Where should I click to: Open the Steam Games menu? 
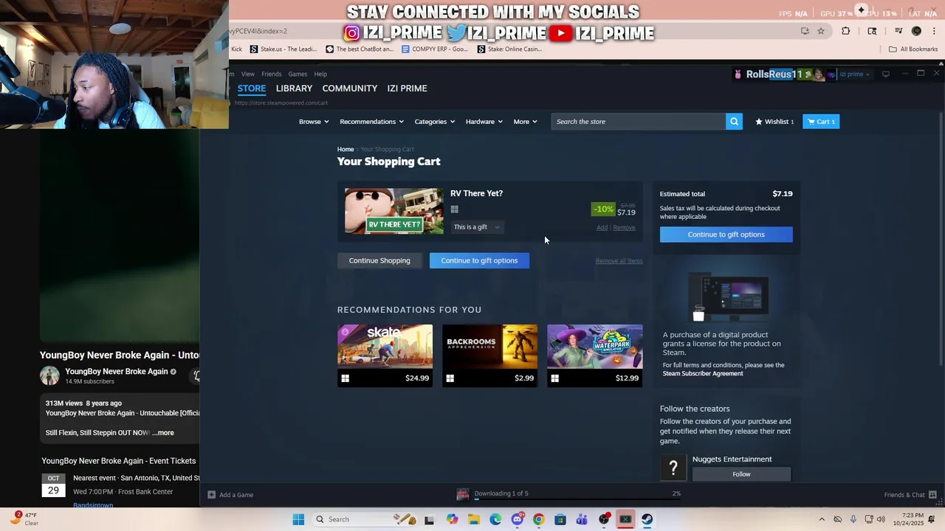click(x=298, y=74)
